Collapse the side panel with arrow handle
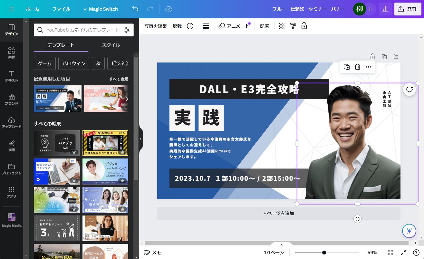The height and width of the screenshot is (259, 424). [141, 139]
